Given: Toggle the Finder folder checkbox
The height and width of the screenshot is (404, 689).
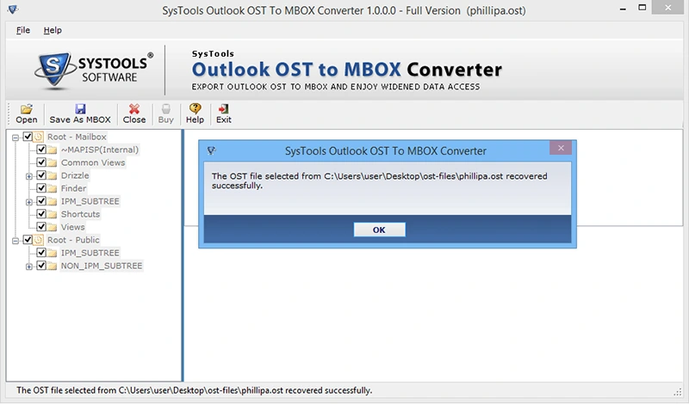Looking at the screenshot, I should point(41,187).
